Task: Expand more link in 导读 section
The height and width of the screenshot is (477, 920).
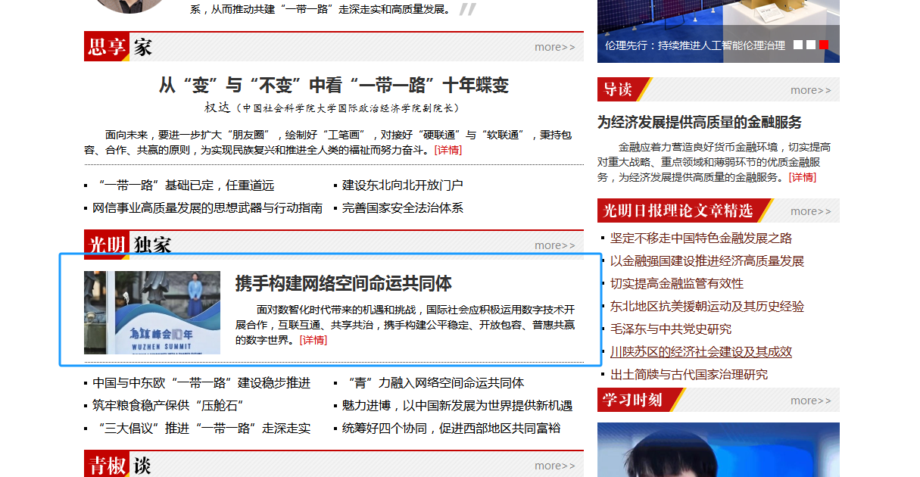Action: (810, 90)
